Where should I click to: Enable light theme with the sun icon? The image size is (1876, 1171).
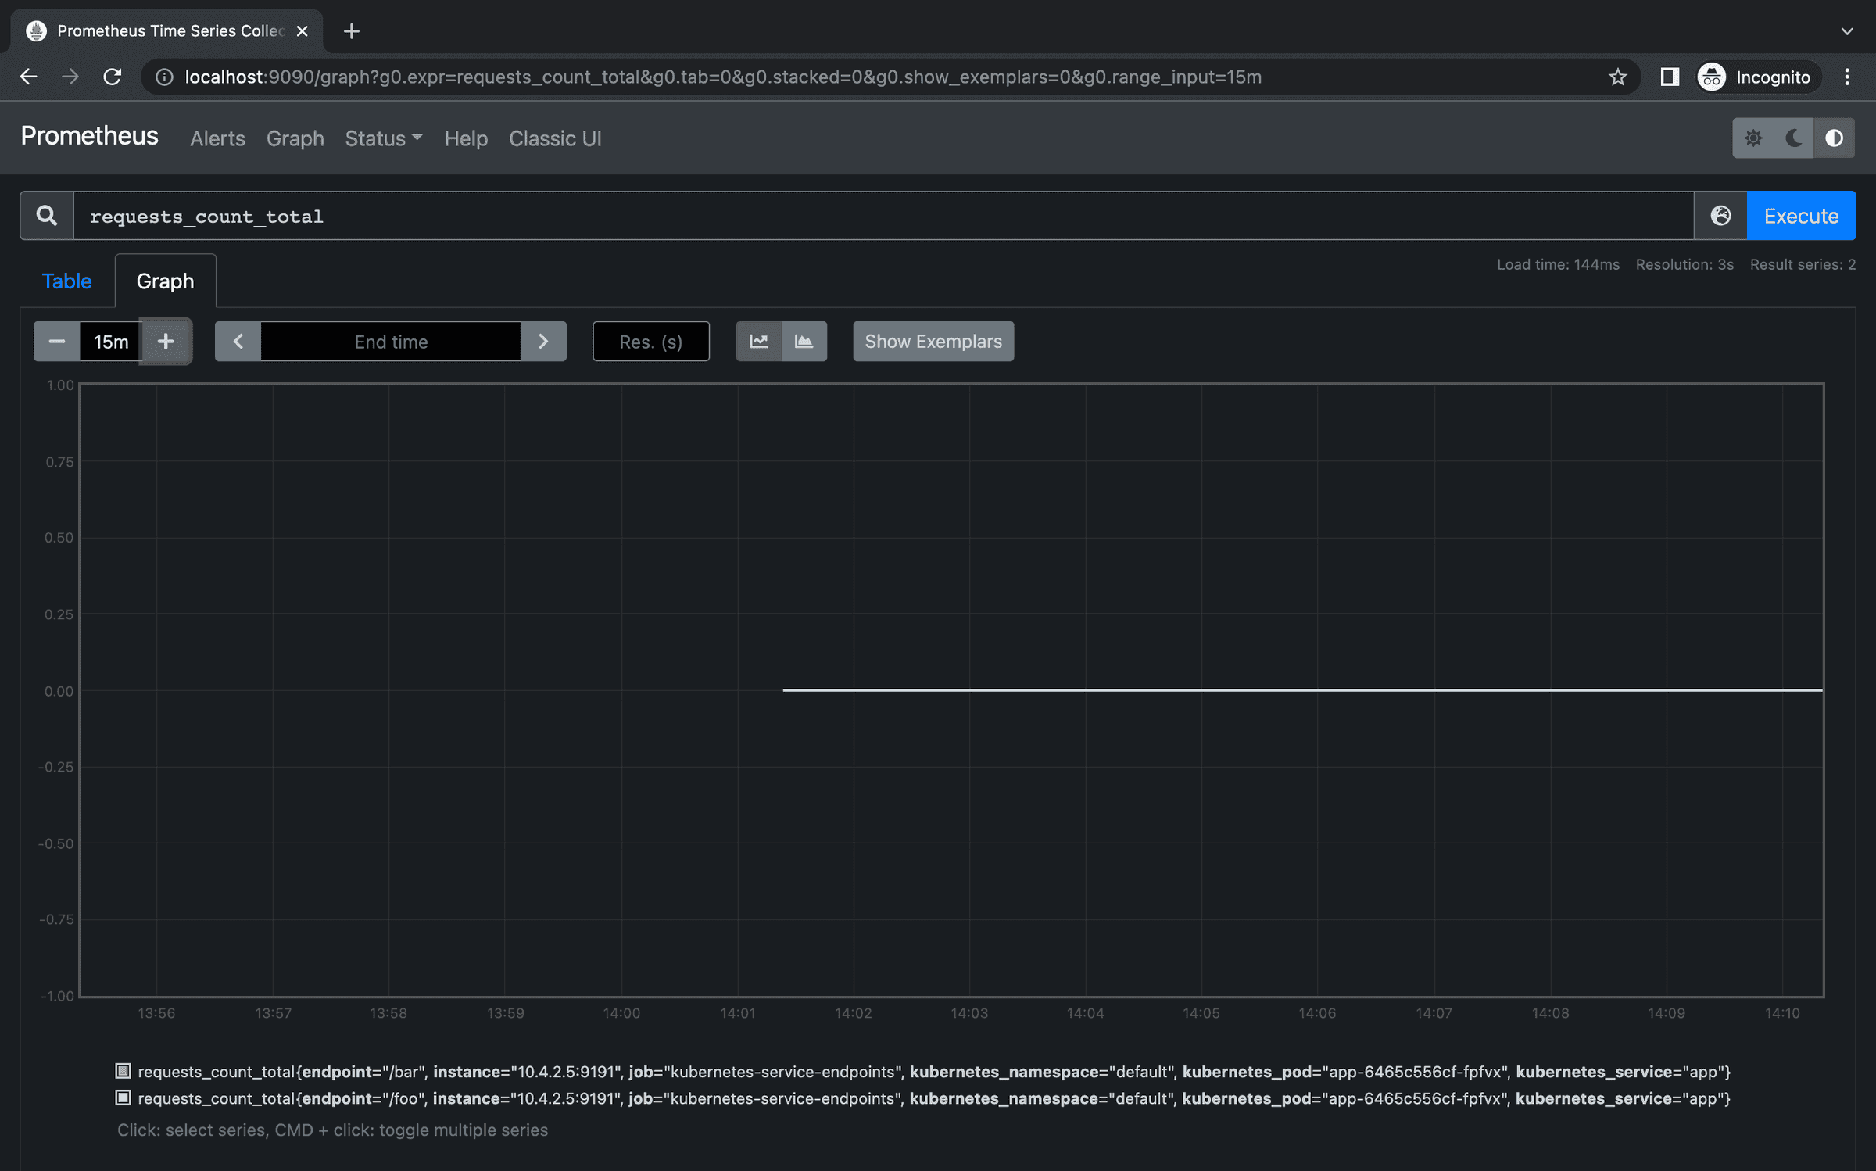[1754, 138]
